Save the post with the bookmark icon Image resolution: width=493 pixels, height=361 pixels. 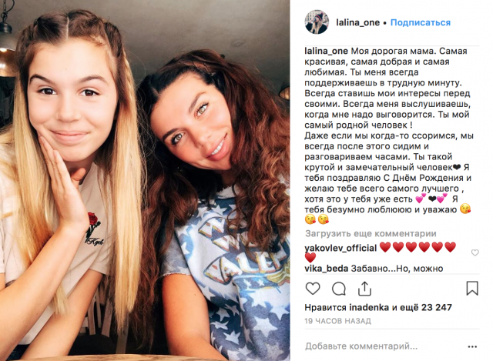click(x=472, y=288)
